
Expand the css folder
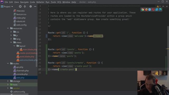pyautogui.click(x=11, y=32)
